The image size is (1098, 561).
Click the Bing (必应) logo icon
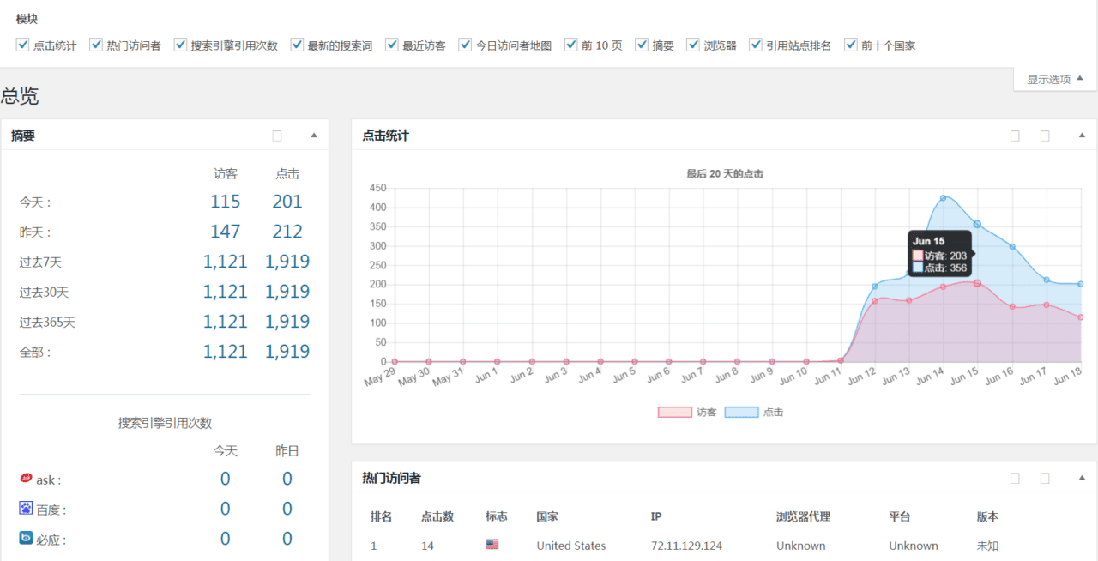coord(26,539)
